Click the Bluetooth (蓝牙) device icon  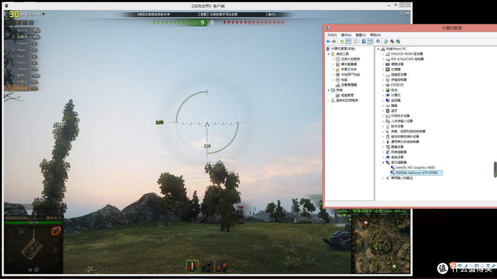[x=387, y=111]
